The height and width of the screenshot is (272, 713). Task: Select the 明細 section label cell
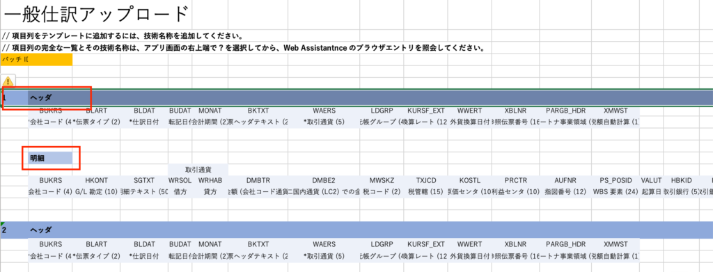click(x=50, y=158)
